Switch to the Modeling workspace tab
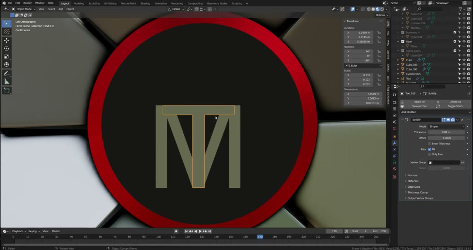 79,3
